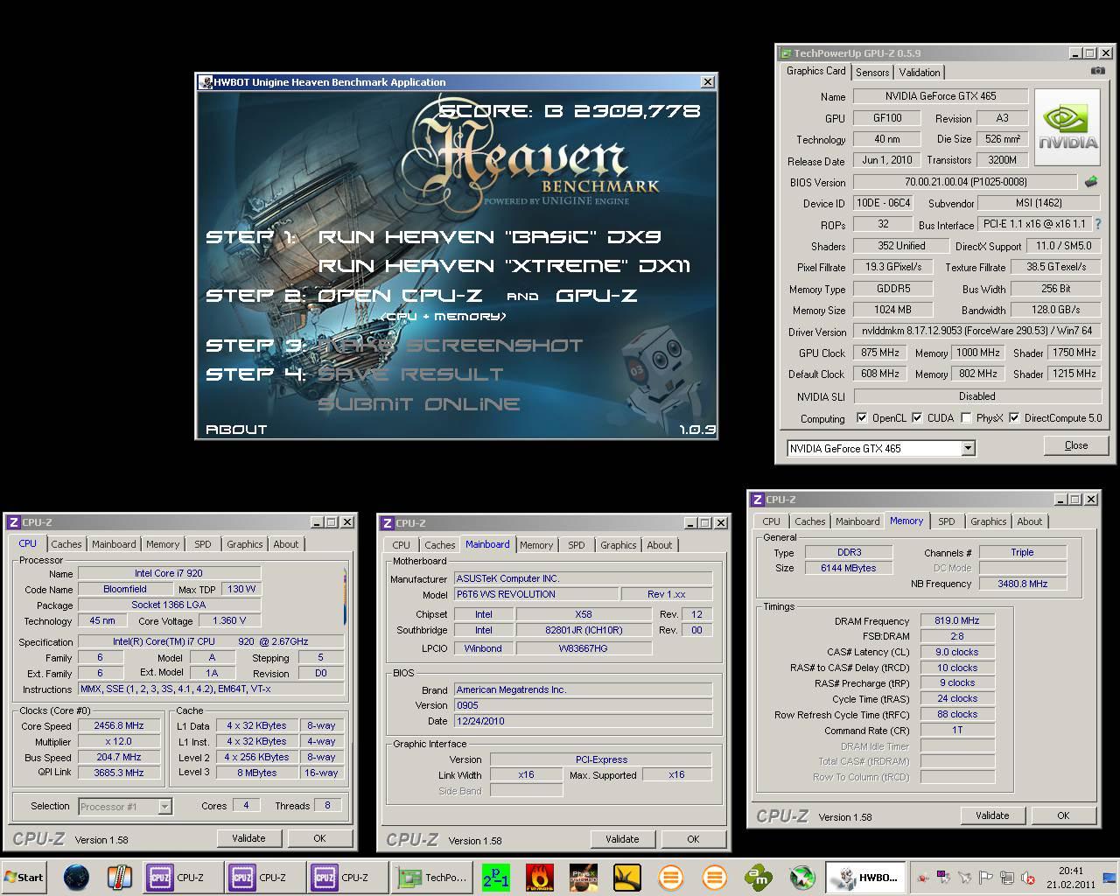Open the green W arrow taskbar icon
Viewport: 1120px width, 896px height.
[x=801, y=878]
